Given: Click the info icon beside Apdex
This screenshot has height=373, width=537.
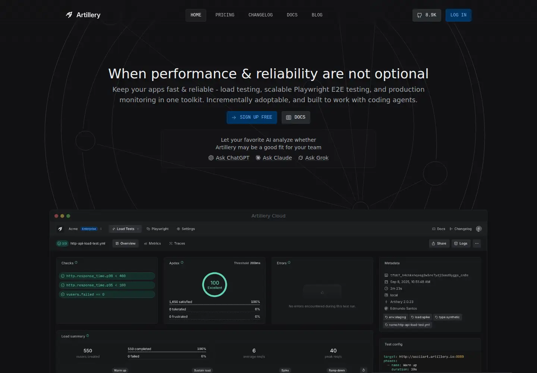Looking at the screenshot, I should click(182, 263).
